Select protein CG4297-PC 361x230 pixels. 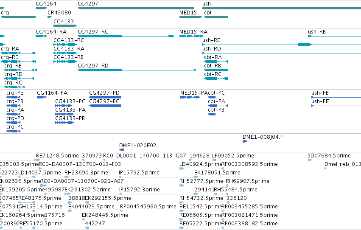(x=104, y=101)
